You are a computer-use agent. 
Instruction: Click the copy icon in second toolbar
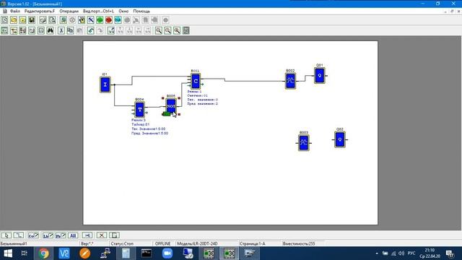(71, 30)
